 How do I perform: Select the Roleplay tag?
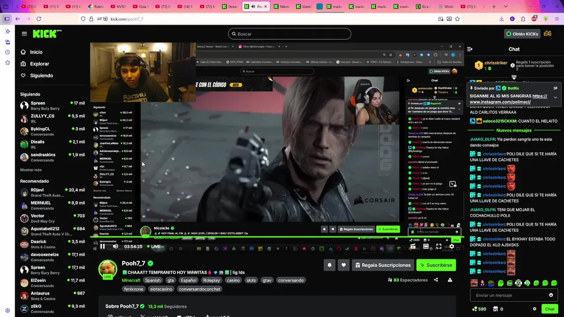point(211,280)
